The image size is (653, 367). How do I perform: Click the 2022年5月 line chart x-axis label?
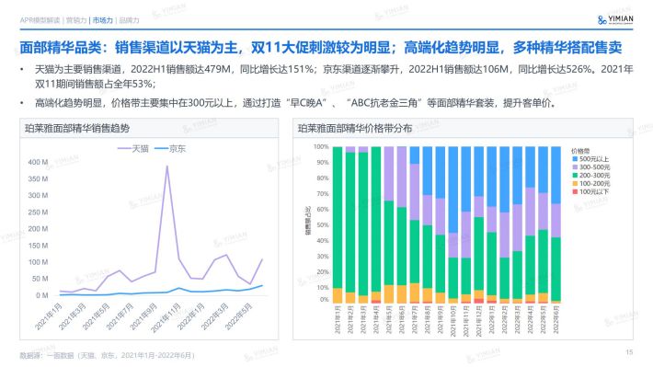tap(239, 316)
